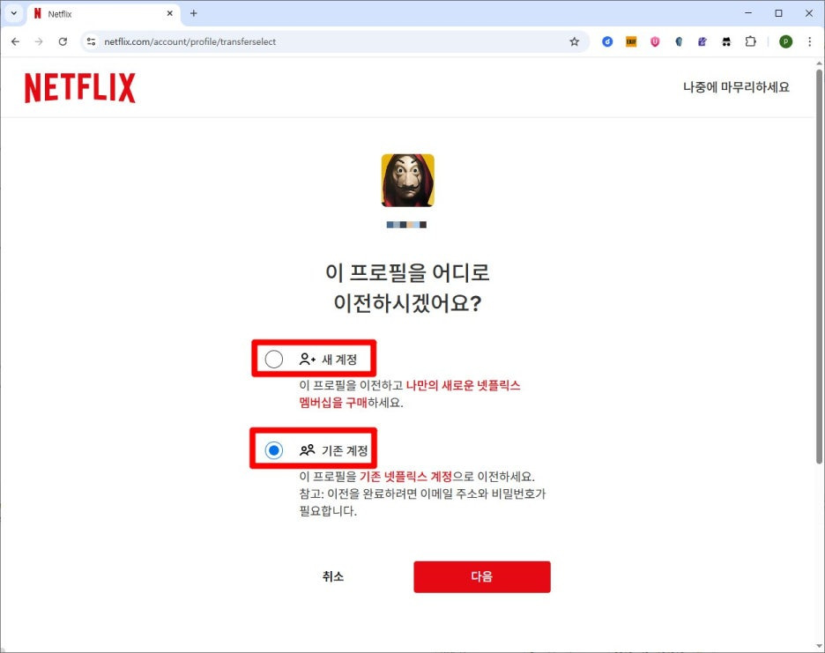Screen dimensions: 825x653
Task: Minimize the Chrome window
Action: tap(748, 13)
